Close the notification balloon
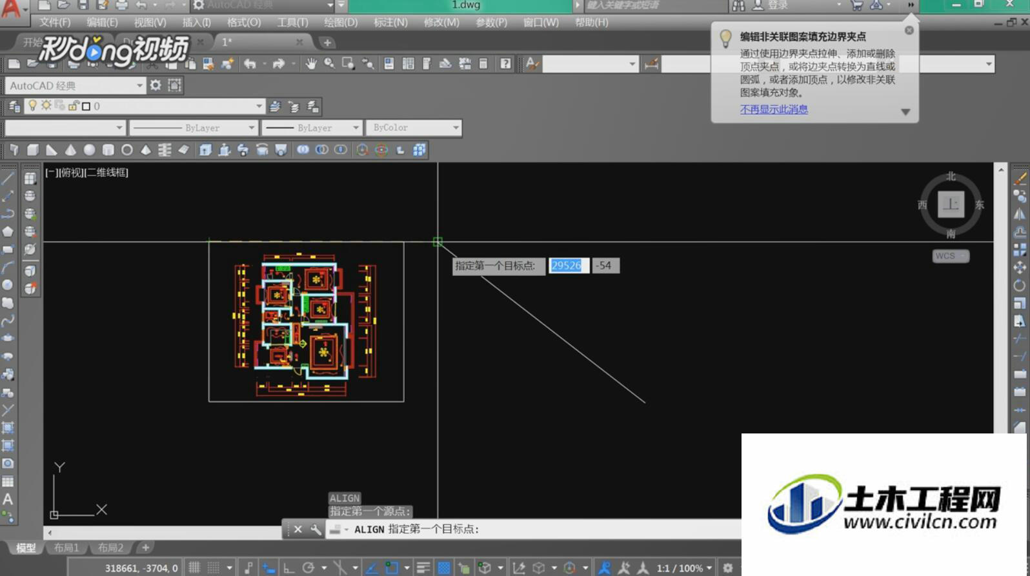Screen dimensions: 1030x576 coord(909,30)
